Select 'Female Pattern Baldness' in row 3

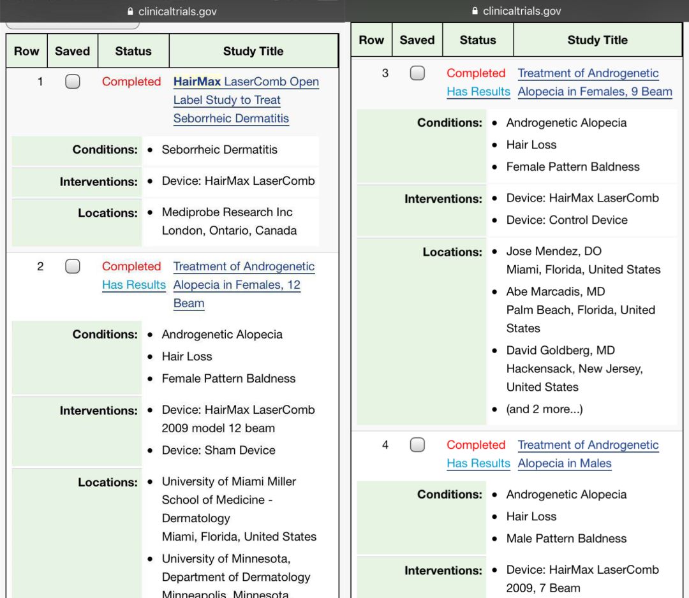[572, 167]
